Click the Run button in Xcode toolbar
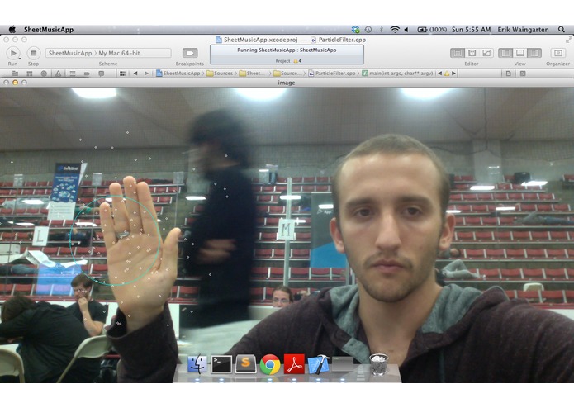This screenshot has width=574, height=408. [13, 53]
